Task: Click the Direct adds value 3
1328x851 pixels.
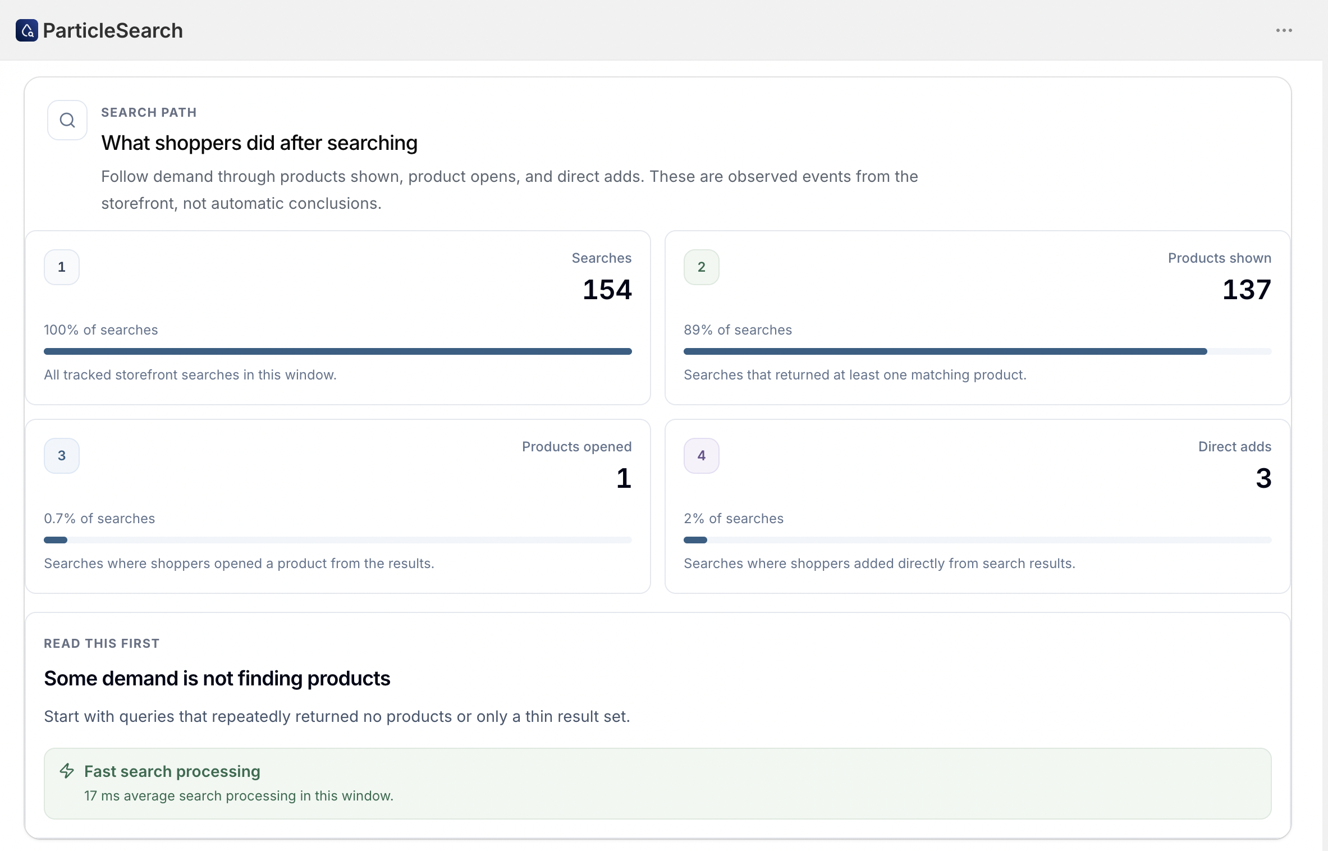Action: [x=1264, y=478]
